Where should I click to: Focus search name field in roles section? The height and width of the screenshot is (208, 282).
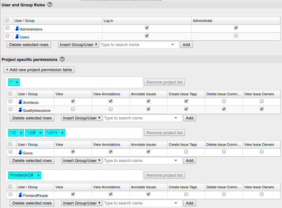[140, 45]
